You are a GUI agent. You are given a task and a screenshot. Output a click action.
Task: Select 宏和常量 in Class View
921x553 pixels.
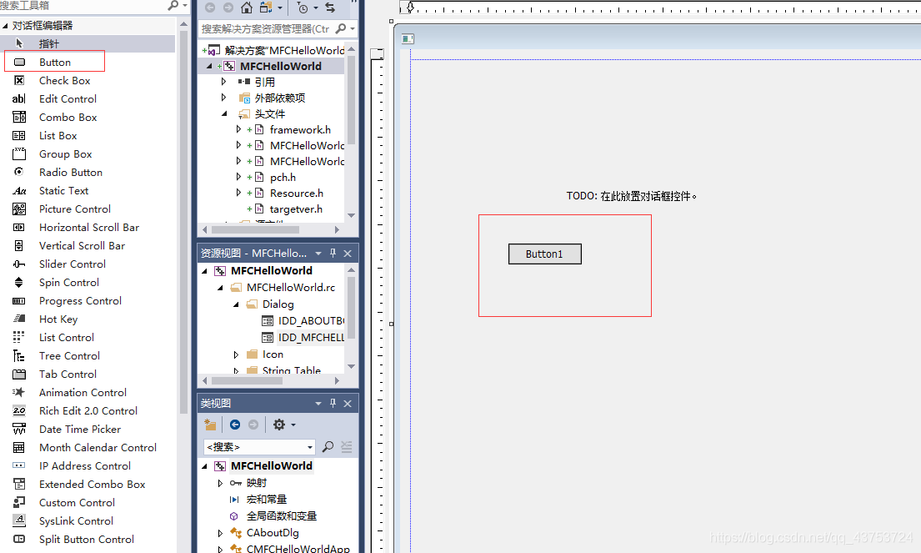266,500
